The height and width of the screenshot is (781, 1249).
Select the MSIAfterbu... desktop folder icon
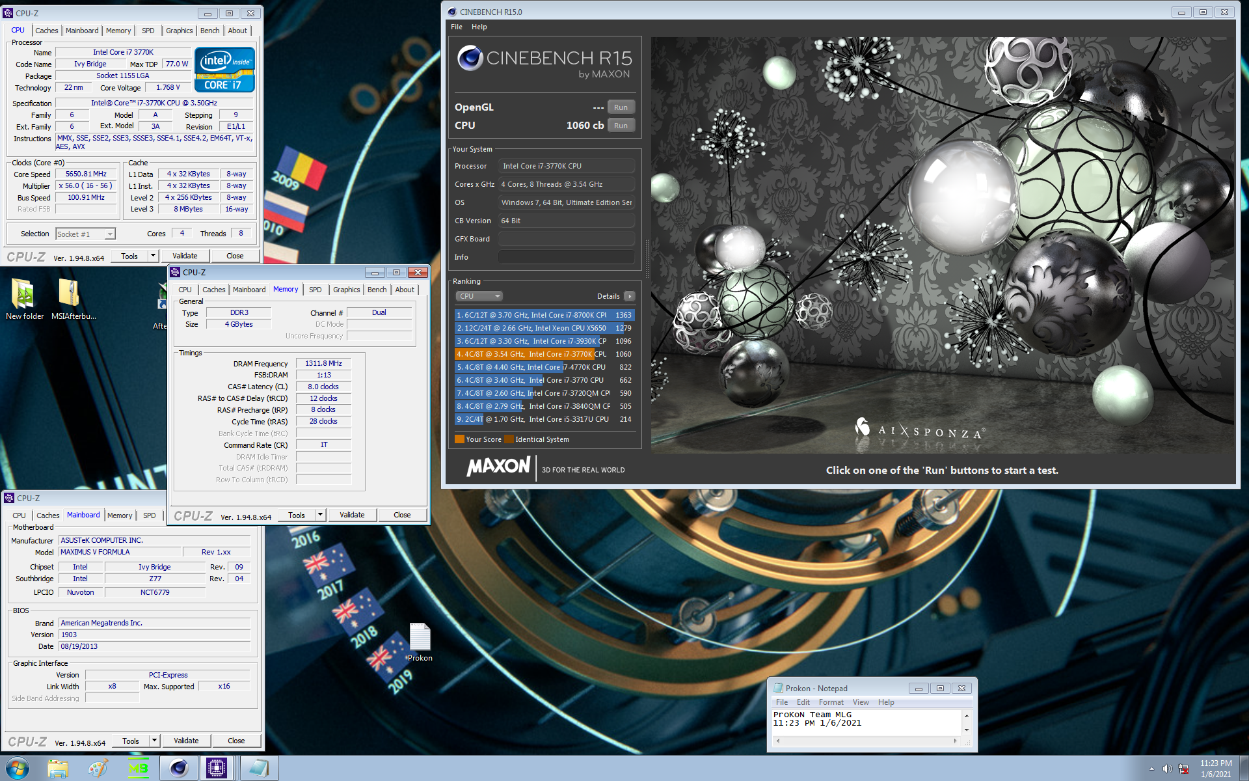tap(74, 299)
